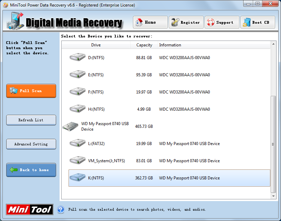The image size is (281, 221).
Task: Click the Digital Media Recovery camera logo
Action: coord(15,21)
